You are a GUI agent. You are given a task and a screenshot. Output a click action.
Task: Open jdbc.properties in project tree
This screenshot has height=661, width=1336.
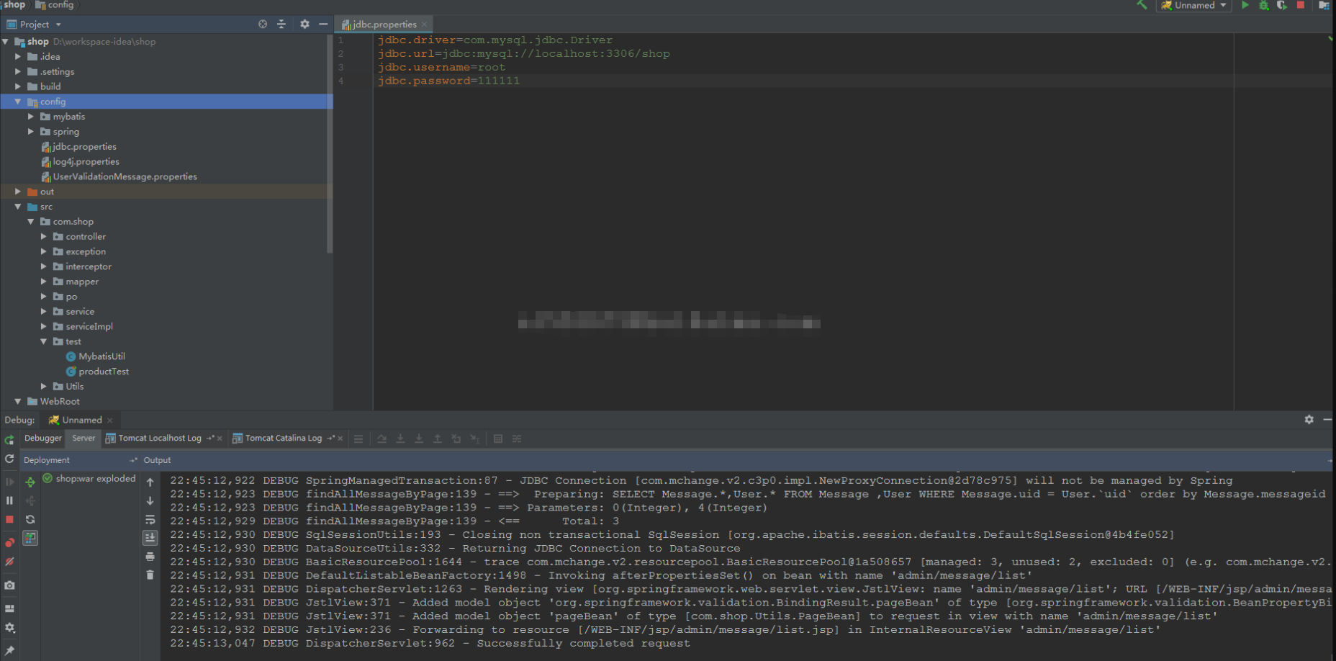pos(79,146)
